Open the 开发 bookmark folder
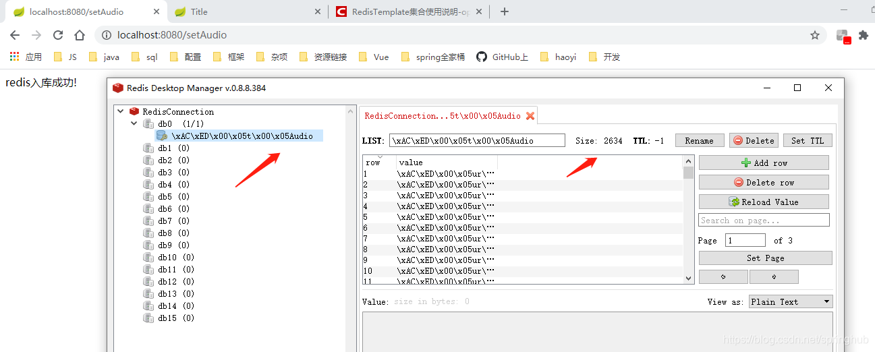 [x=604, y=57]
